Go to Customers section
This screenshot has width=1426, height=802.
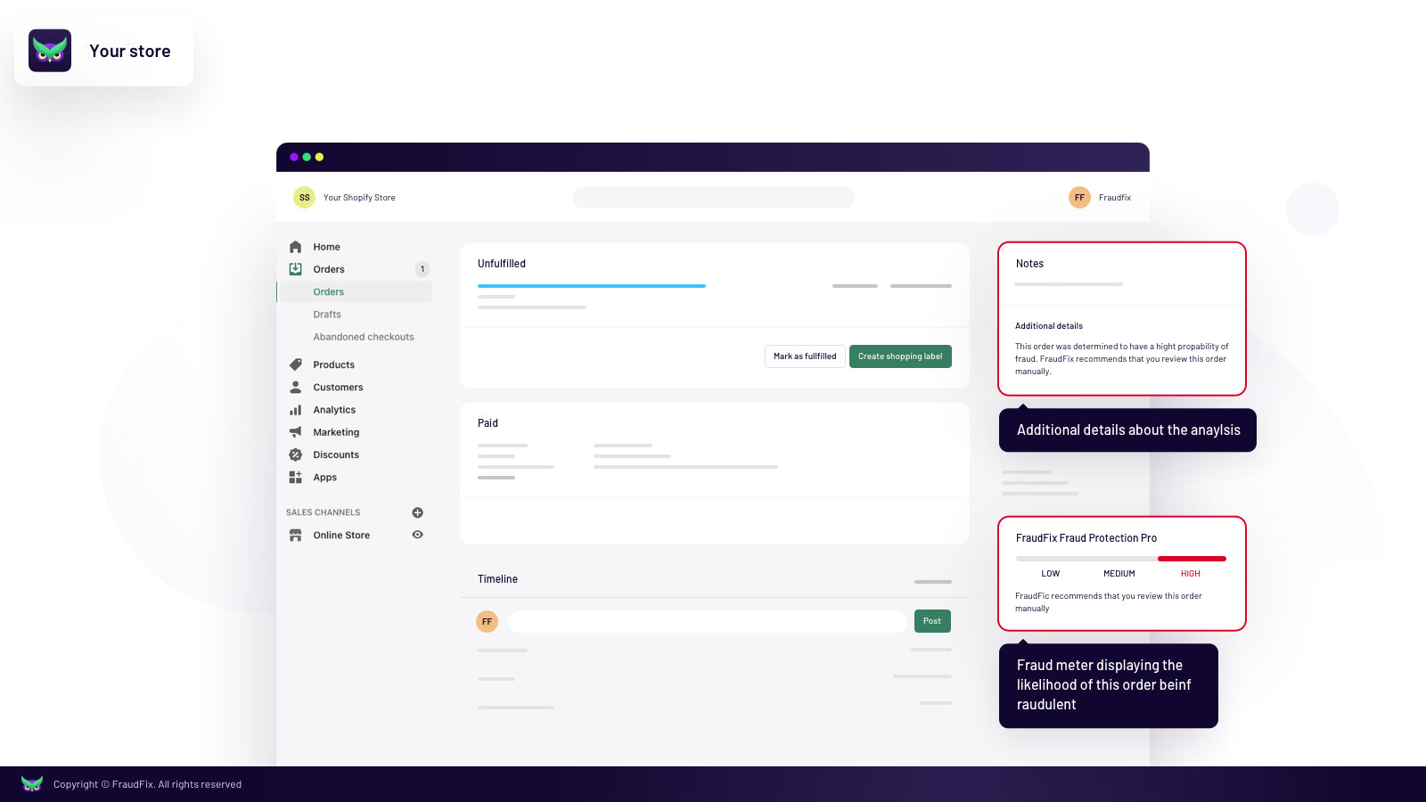pos(338,388)
